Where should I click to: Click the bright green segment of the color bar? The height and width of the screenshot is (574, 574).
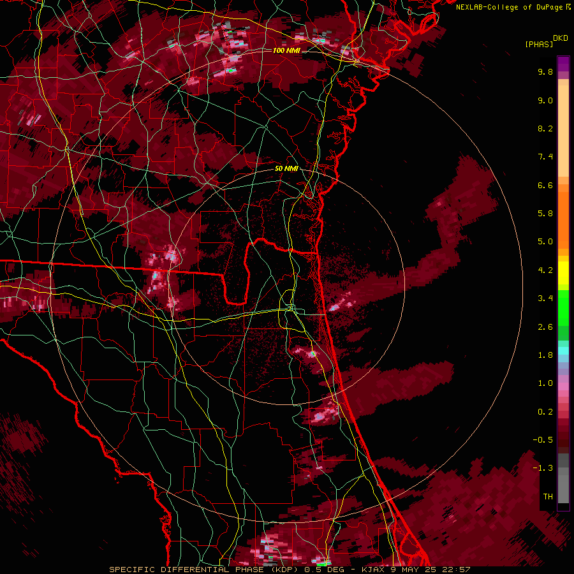point(563,307)
